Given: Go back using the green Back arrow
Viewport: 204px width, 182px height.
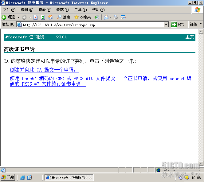Looking at the screenshot, I should 8,17.
